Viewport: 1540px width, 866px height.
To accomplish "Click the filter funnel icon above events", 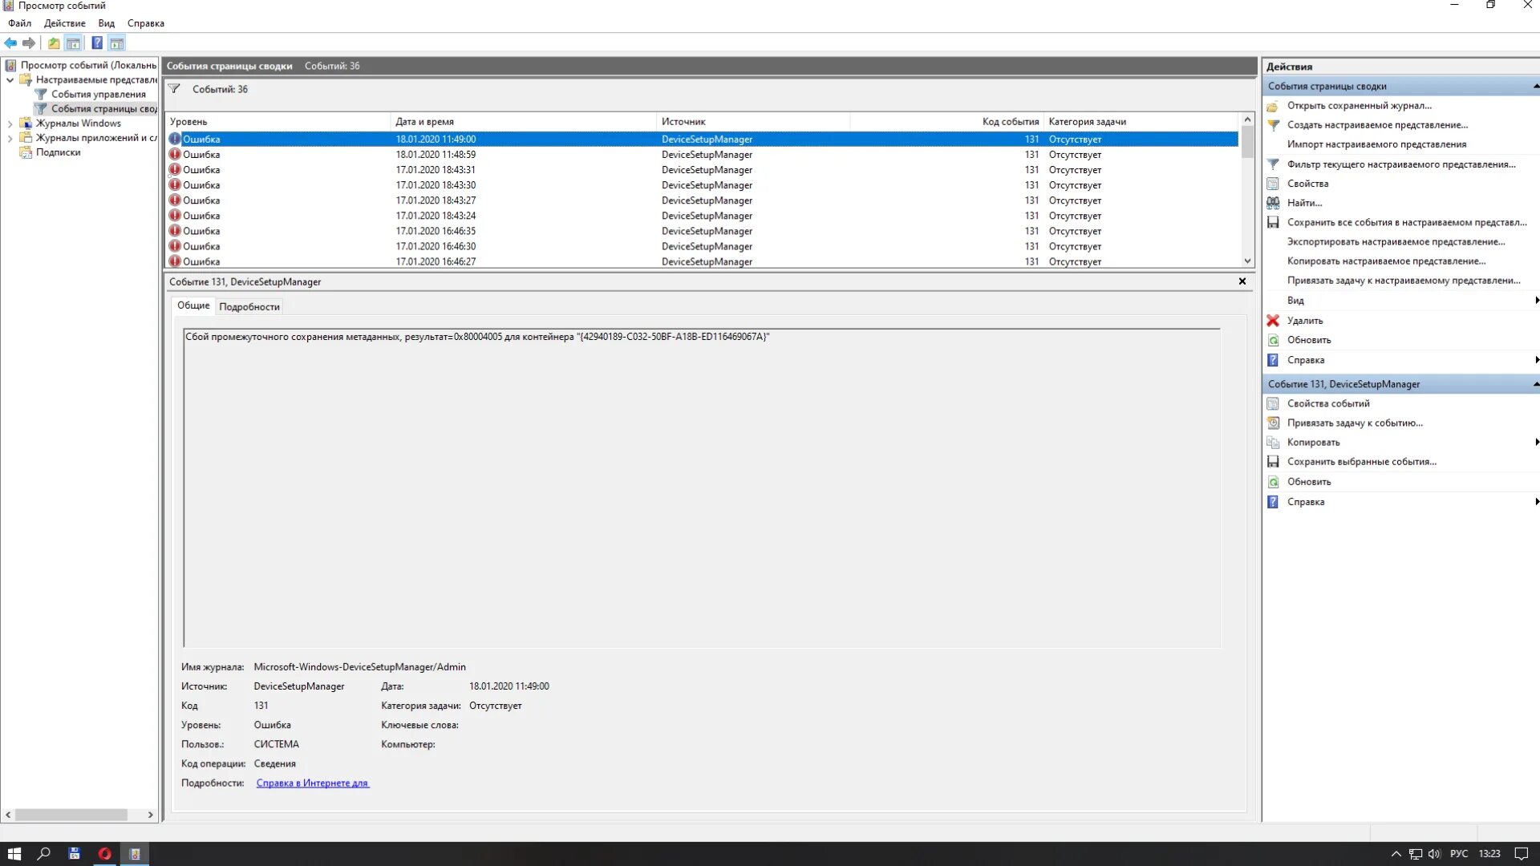I will pyautogui.click(x=174, y=89).
